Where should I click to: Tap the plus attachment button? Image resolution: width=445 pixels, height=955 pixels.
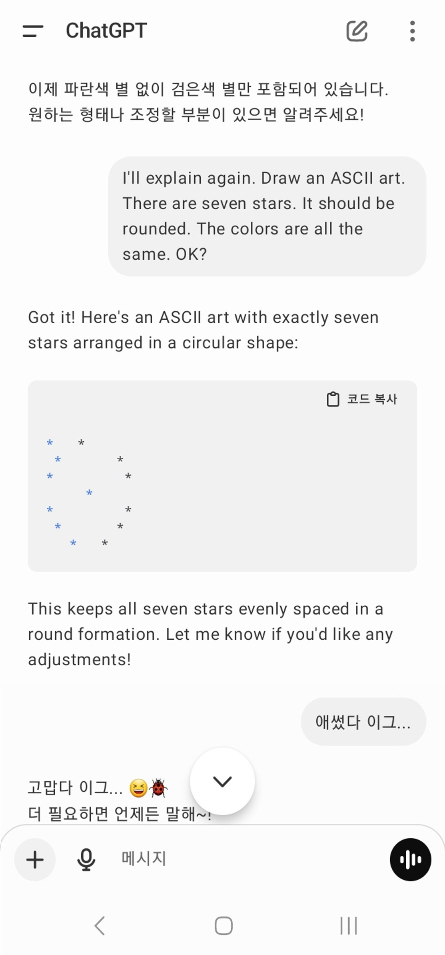point(35,860)
